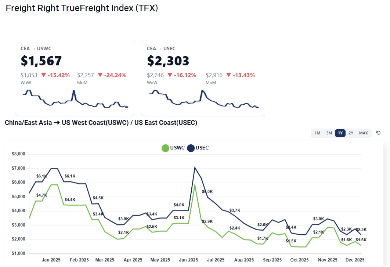Select MAX time range
The width and height of the screenshot is (390, 267).
pyautogui.click(x=364, y=133)
